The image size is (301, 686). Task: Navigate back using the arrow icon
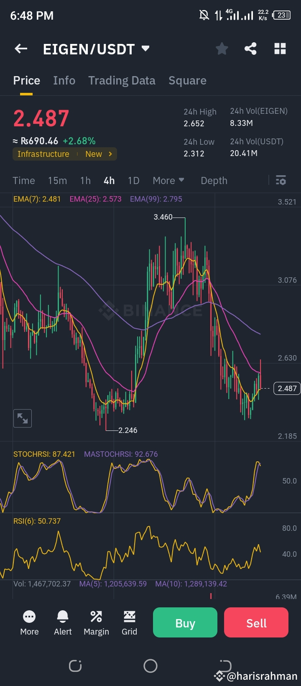click(20, 49)
